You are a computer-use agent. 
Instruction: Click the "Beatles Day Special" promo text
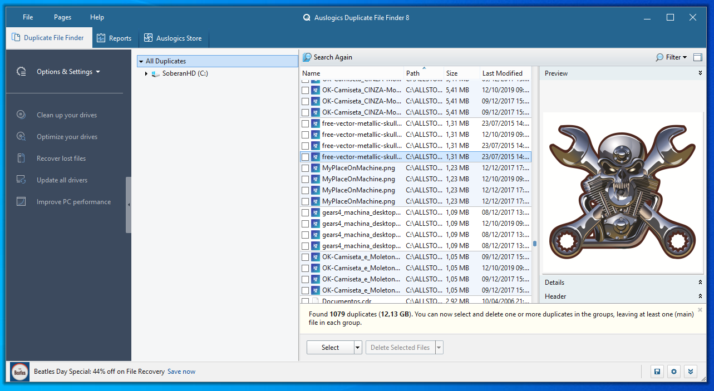point(99,372)
